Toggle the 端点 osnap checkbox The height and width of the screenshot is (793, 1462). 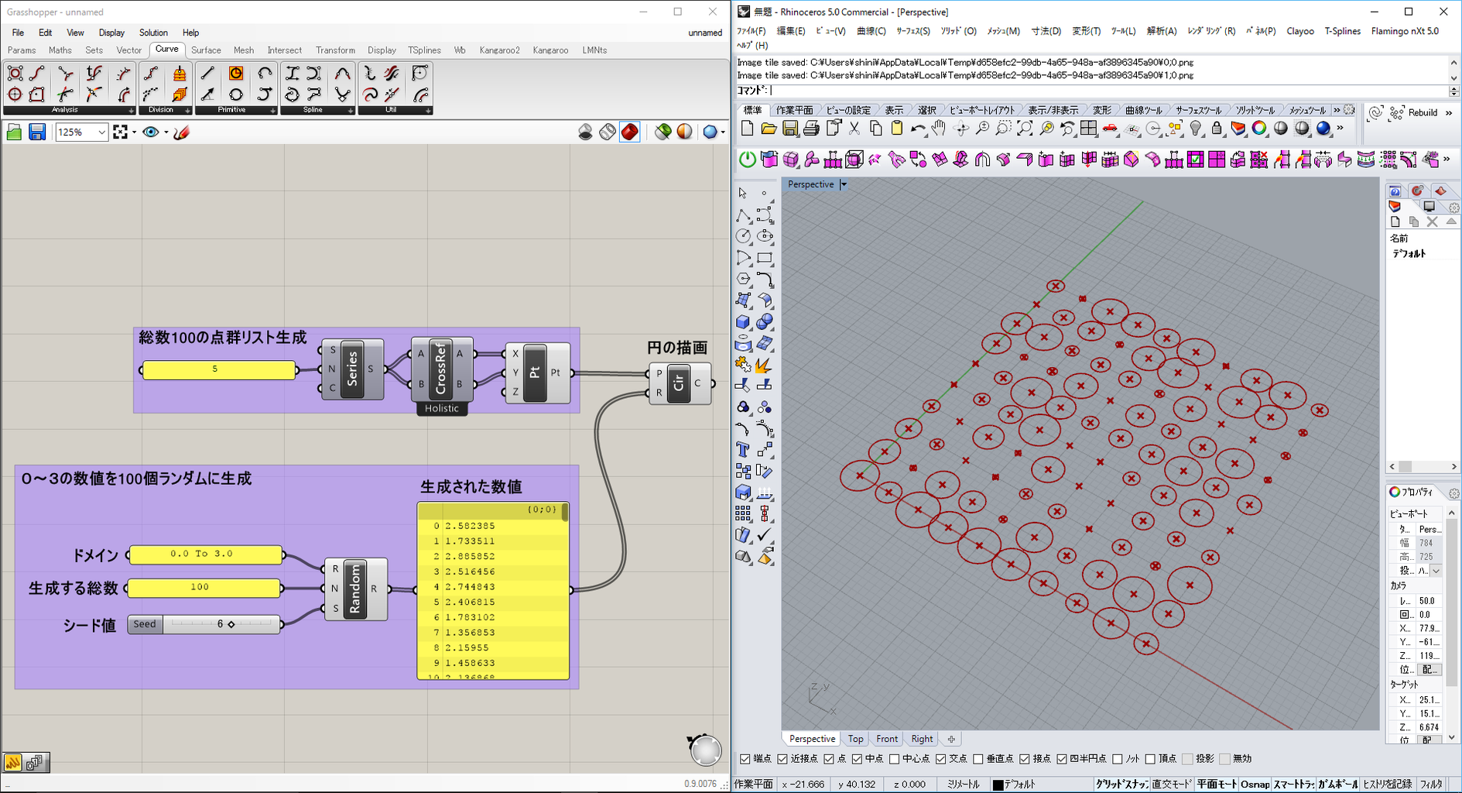click(x=745, y=759)
